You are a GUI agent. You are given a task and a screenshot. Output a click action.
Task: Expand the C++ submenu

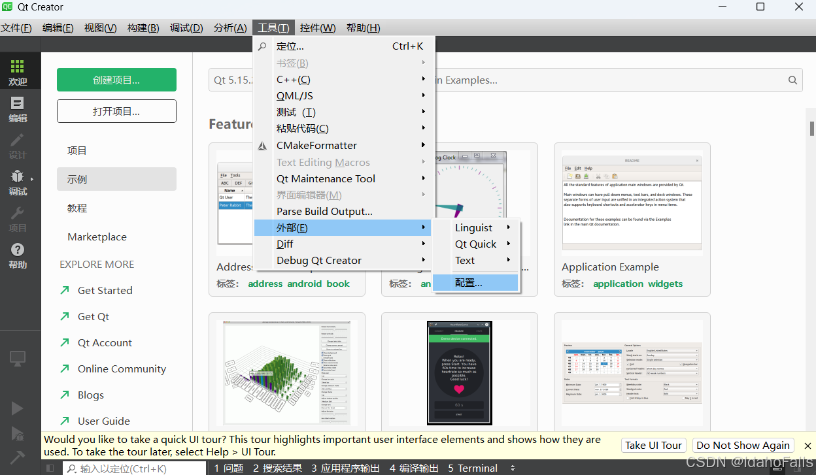click(344, 79)
